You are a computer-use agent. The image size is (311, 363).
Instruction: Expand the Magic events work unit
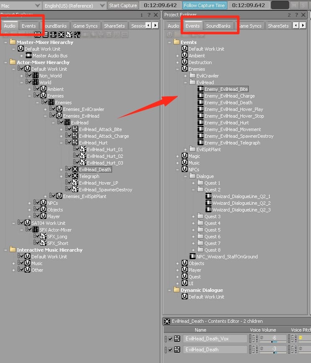click(178, 156)
